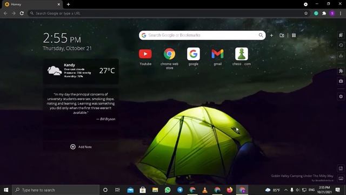This screenshot has height=195, width=346.
Task: Open Chrome's extensions puzzle menu
Action: click(324, 13)
